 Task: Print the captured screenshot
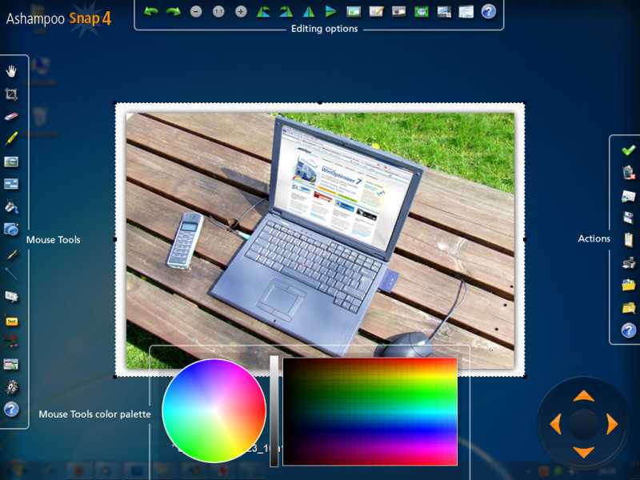click(x=626, y=262)
